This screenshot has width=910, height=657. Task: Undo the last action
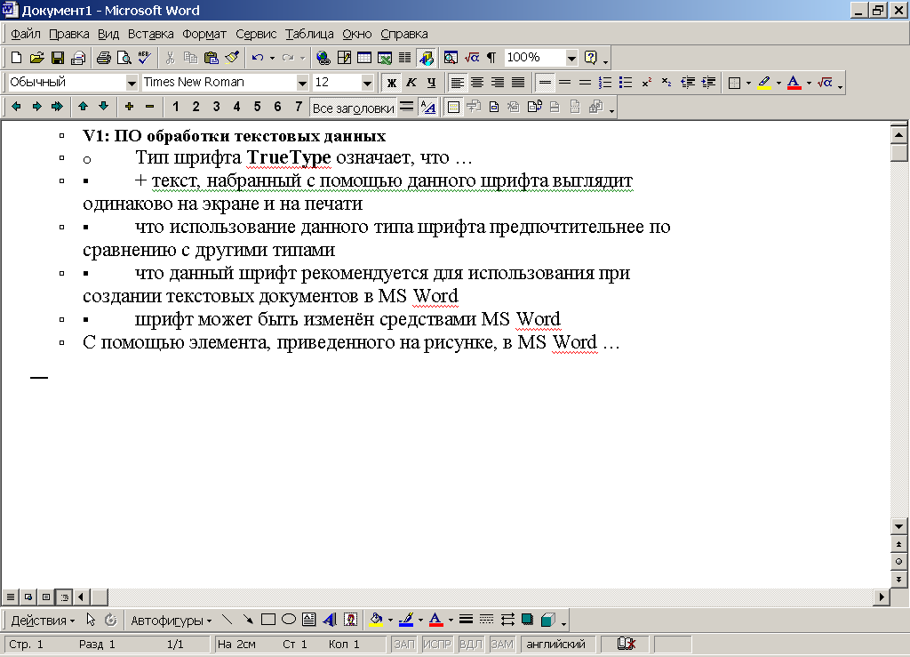[258, 58]
